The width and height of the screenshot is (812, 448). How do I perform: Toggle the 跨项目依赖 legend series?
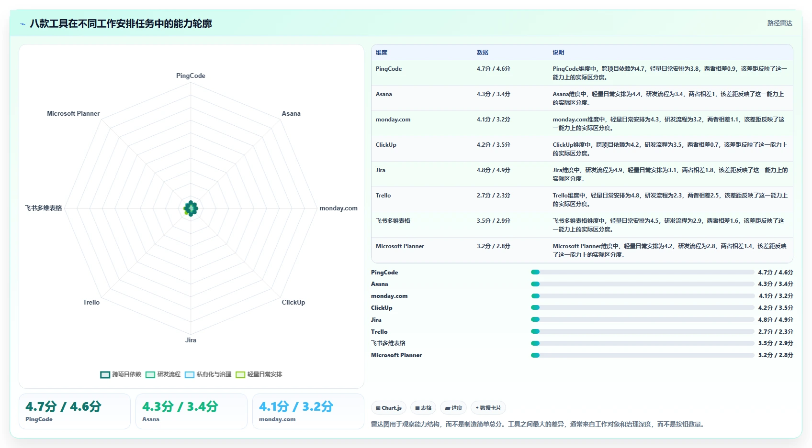[121, 374]
